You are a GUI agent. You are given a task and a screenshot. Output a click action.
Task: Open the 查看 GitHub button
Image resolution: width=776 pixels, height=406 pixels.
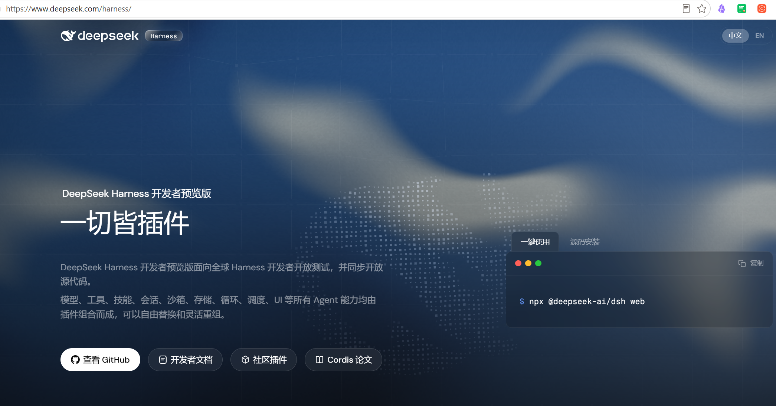(x=100, y=360)
